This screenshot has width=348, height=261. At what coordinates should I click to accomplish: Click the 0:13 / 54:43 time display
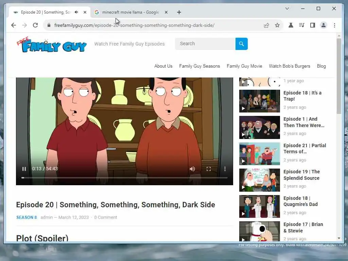[45, 169]
